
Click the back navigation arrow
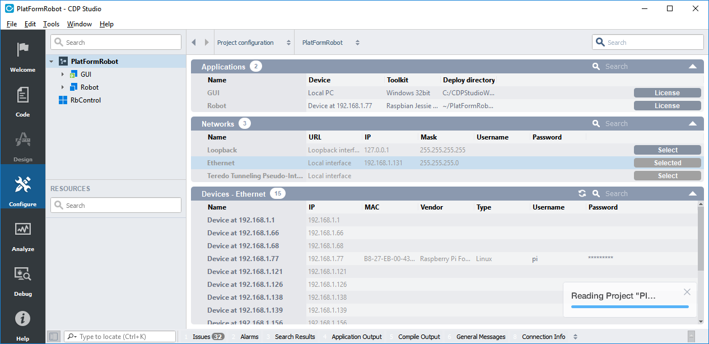tap(194, 43)
